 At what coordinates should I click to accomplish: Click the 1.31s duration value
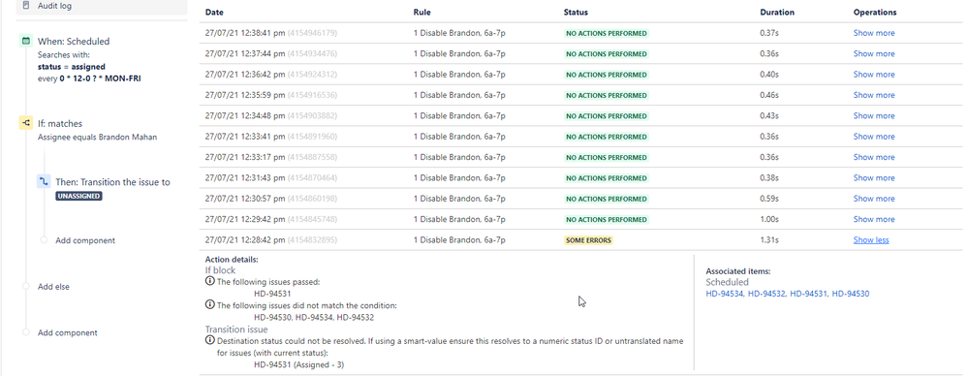tap(768, 240)
